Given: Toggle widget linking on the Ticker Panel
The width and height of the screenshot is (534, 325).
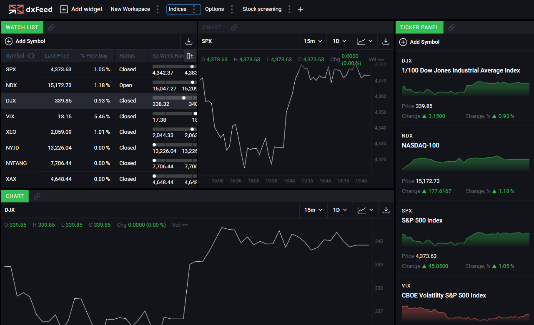Looking at the screenshot, I should pyautogui.click(x=451, y=27).
